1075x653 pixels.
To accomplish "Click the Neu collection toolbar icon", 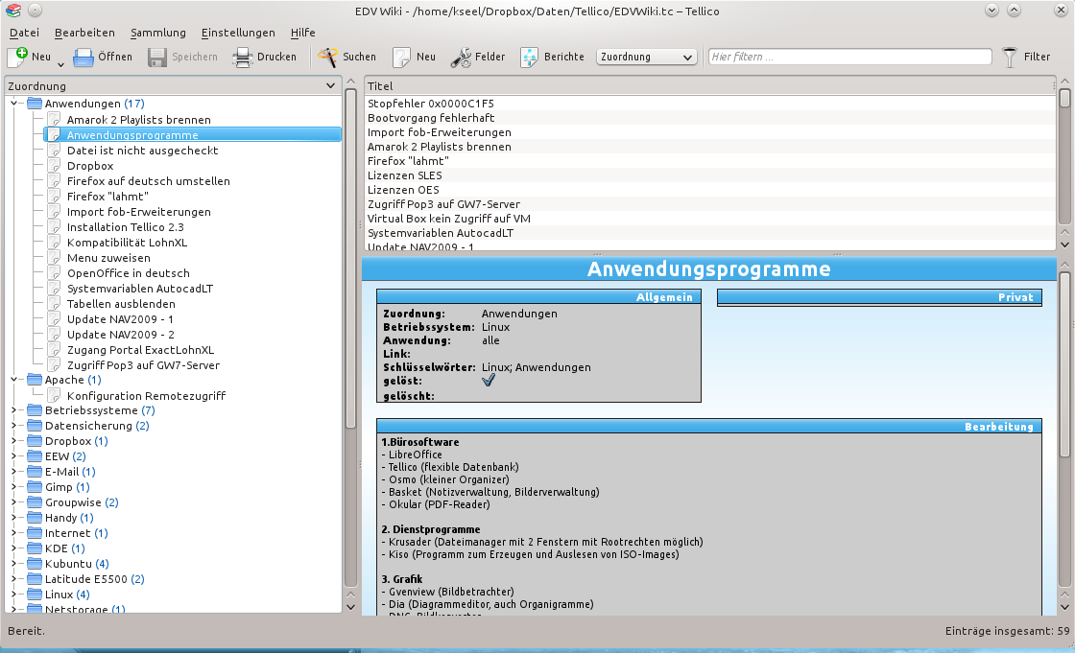I will 17,57.
